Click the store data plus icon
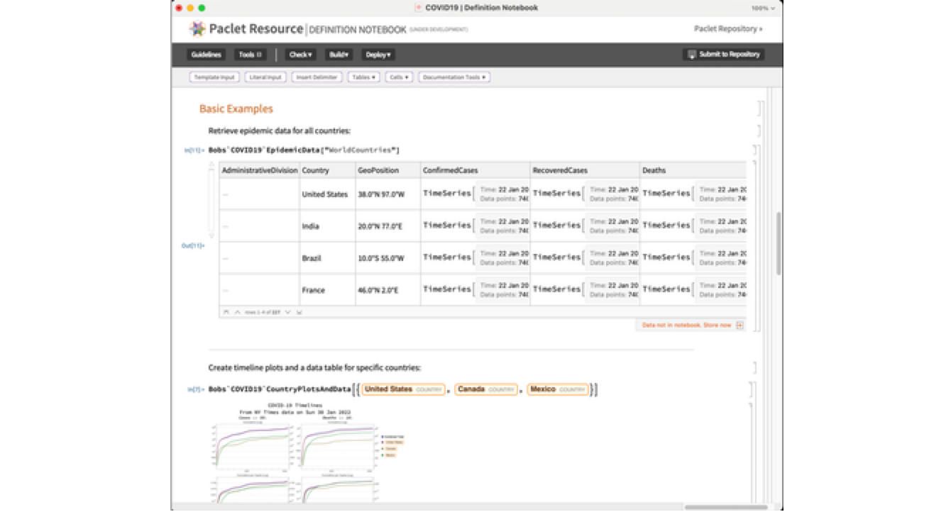 tap(740, 325)
